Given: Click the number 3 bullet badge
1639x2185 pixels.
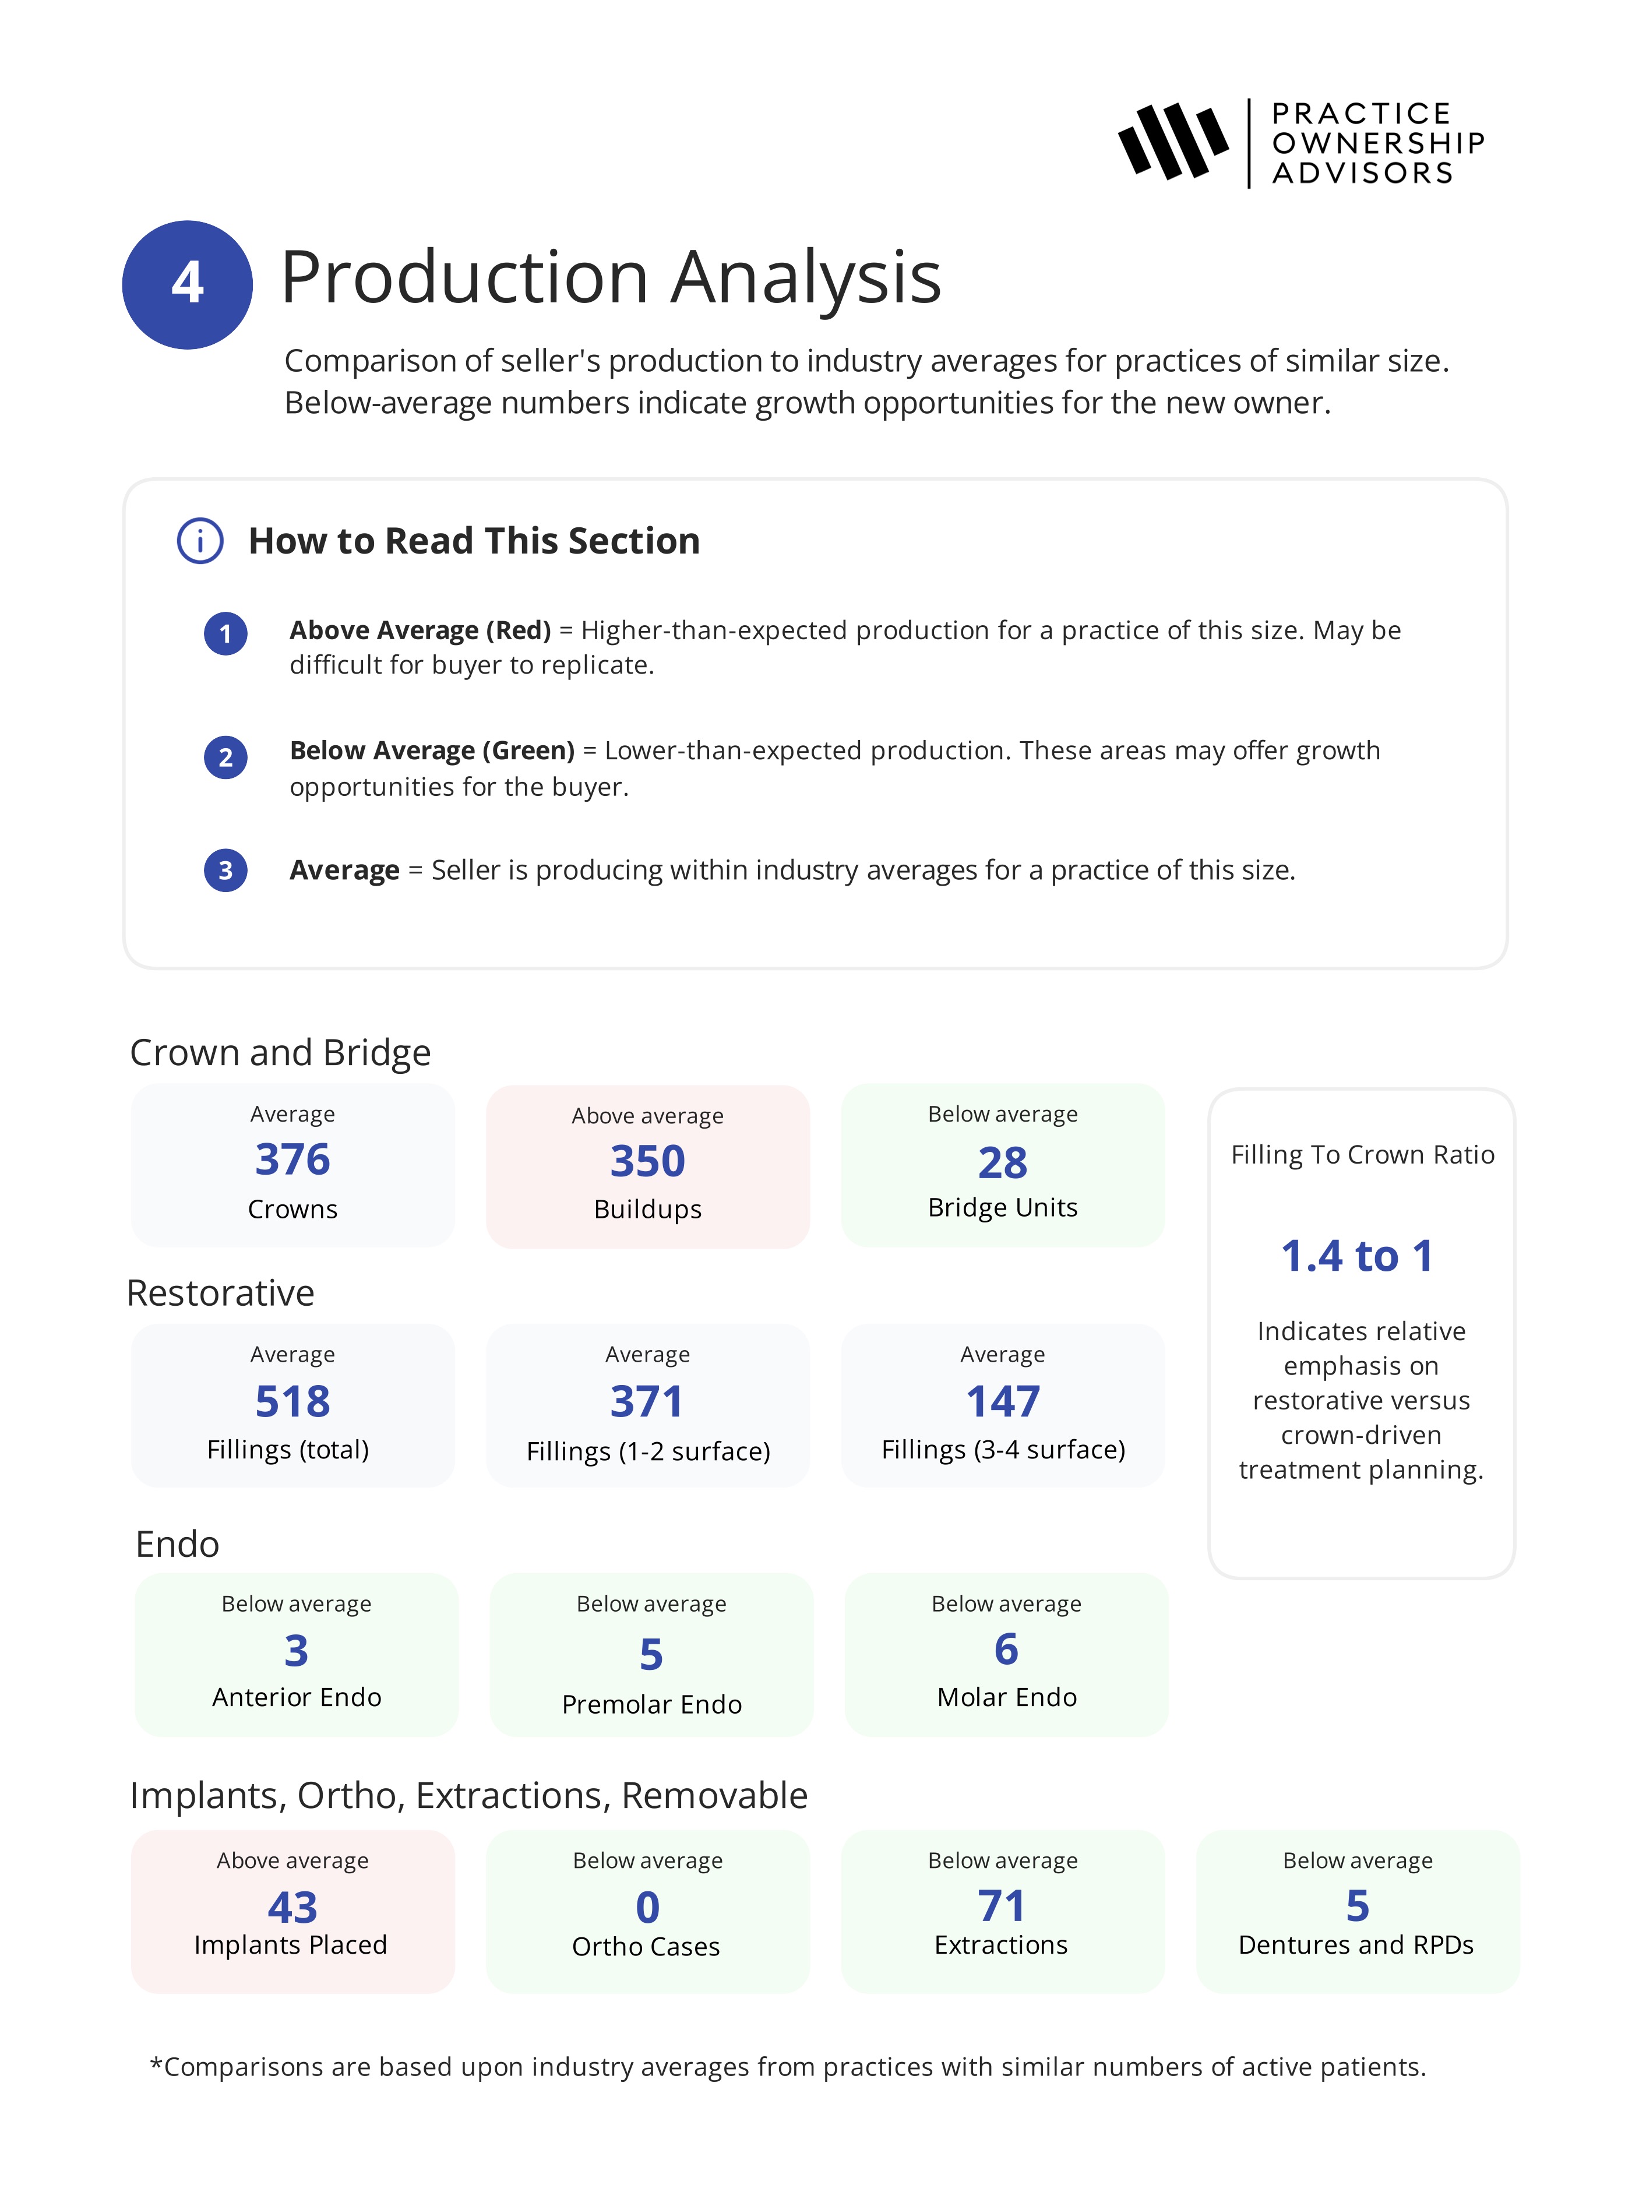Looking at the screenshot, I should (x=225, y=871).
